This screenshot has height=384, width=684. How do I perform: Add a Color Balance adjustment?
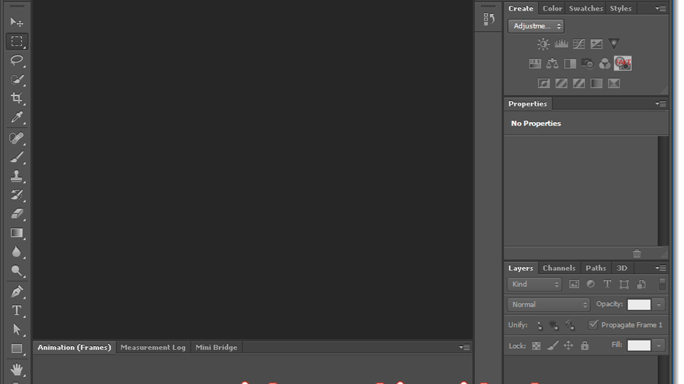(552, 64)
